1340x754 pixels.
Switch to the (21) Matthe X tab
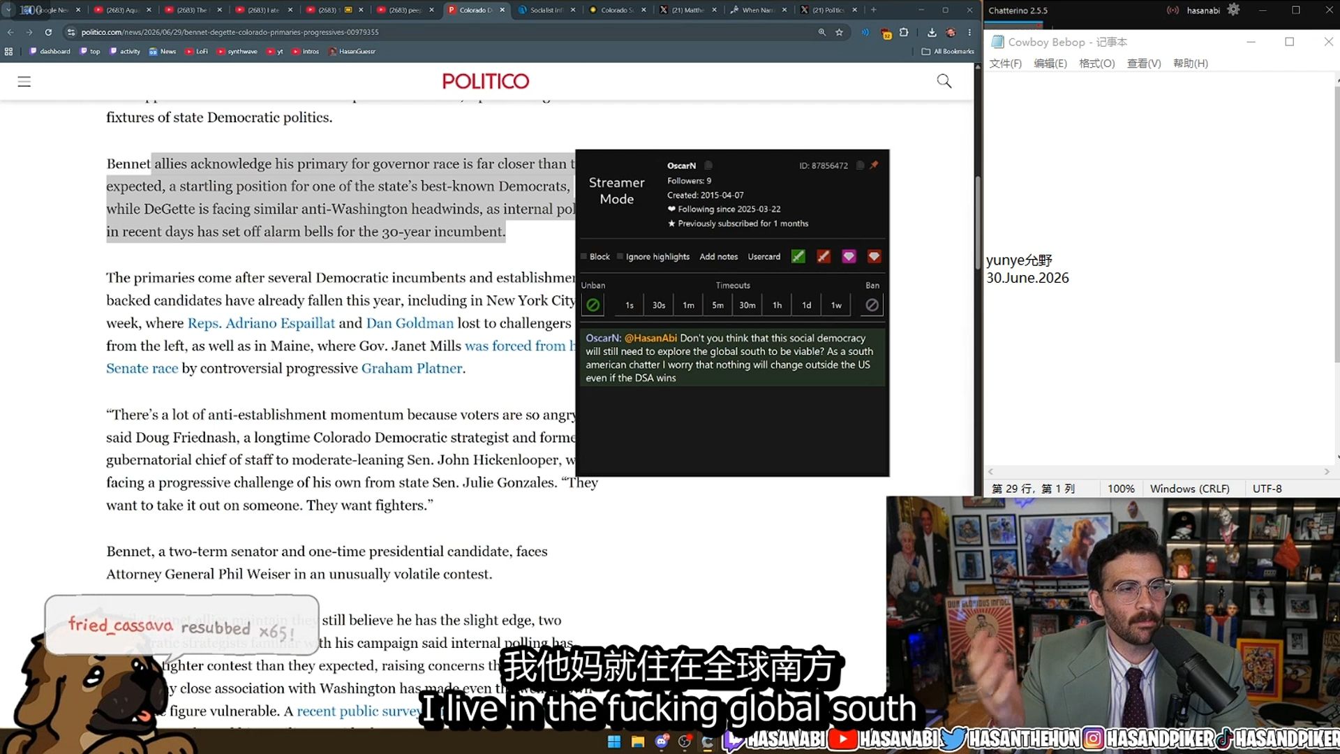pyautogui.click(x=687, y=10)
